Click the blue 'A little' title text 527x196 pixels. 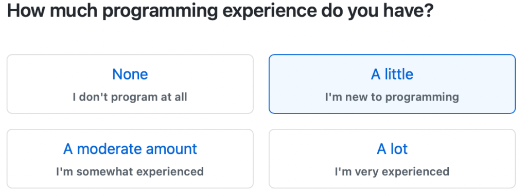392,74
